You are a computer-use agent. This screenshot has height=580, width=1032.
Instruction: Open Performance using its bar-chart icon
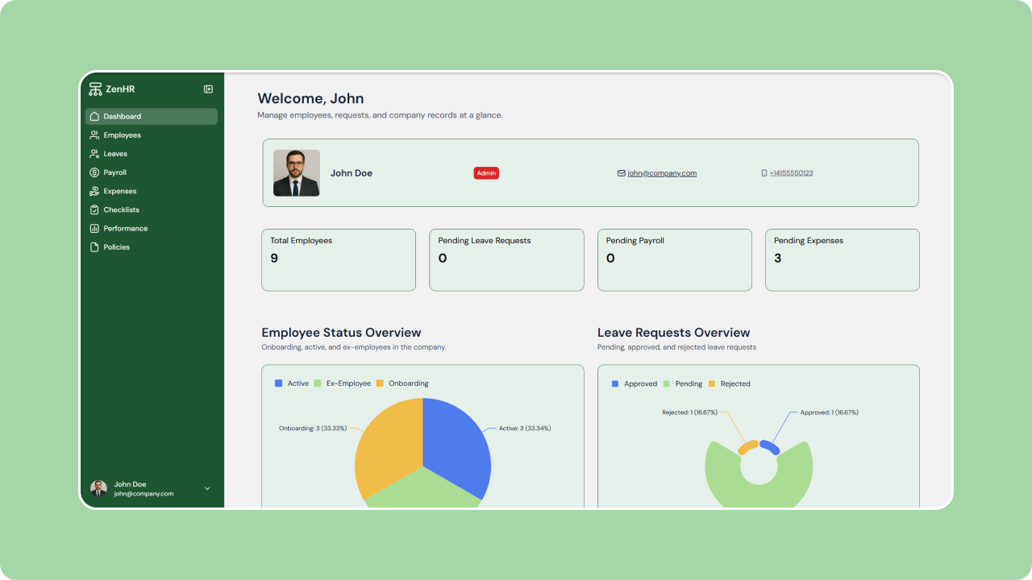[94, 228]
